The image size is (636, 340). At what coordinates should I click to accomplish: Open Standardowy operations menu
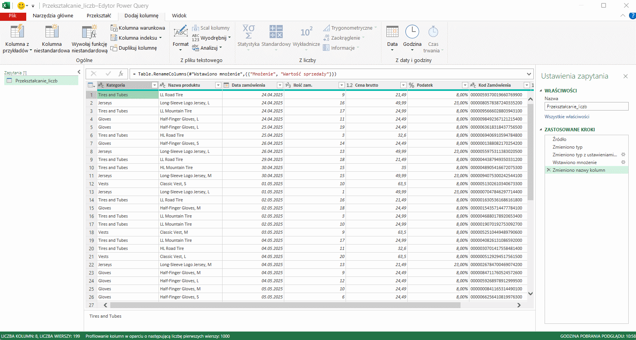(x=276, y=38)
